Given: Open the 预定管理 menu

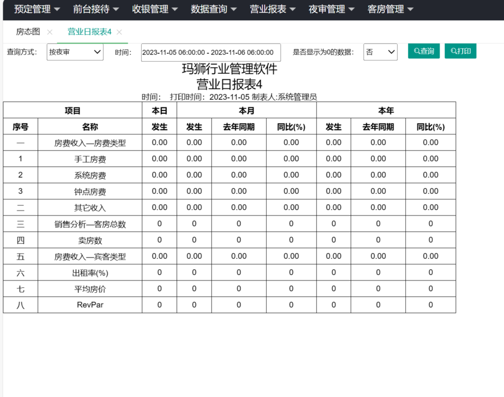Looking at the screenshot, I should pos(36,9).
